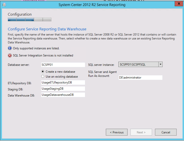Click the SQL Server Integration Services error message
184x141 pixels.
pos(43,55)
